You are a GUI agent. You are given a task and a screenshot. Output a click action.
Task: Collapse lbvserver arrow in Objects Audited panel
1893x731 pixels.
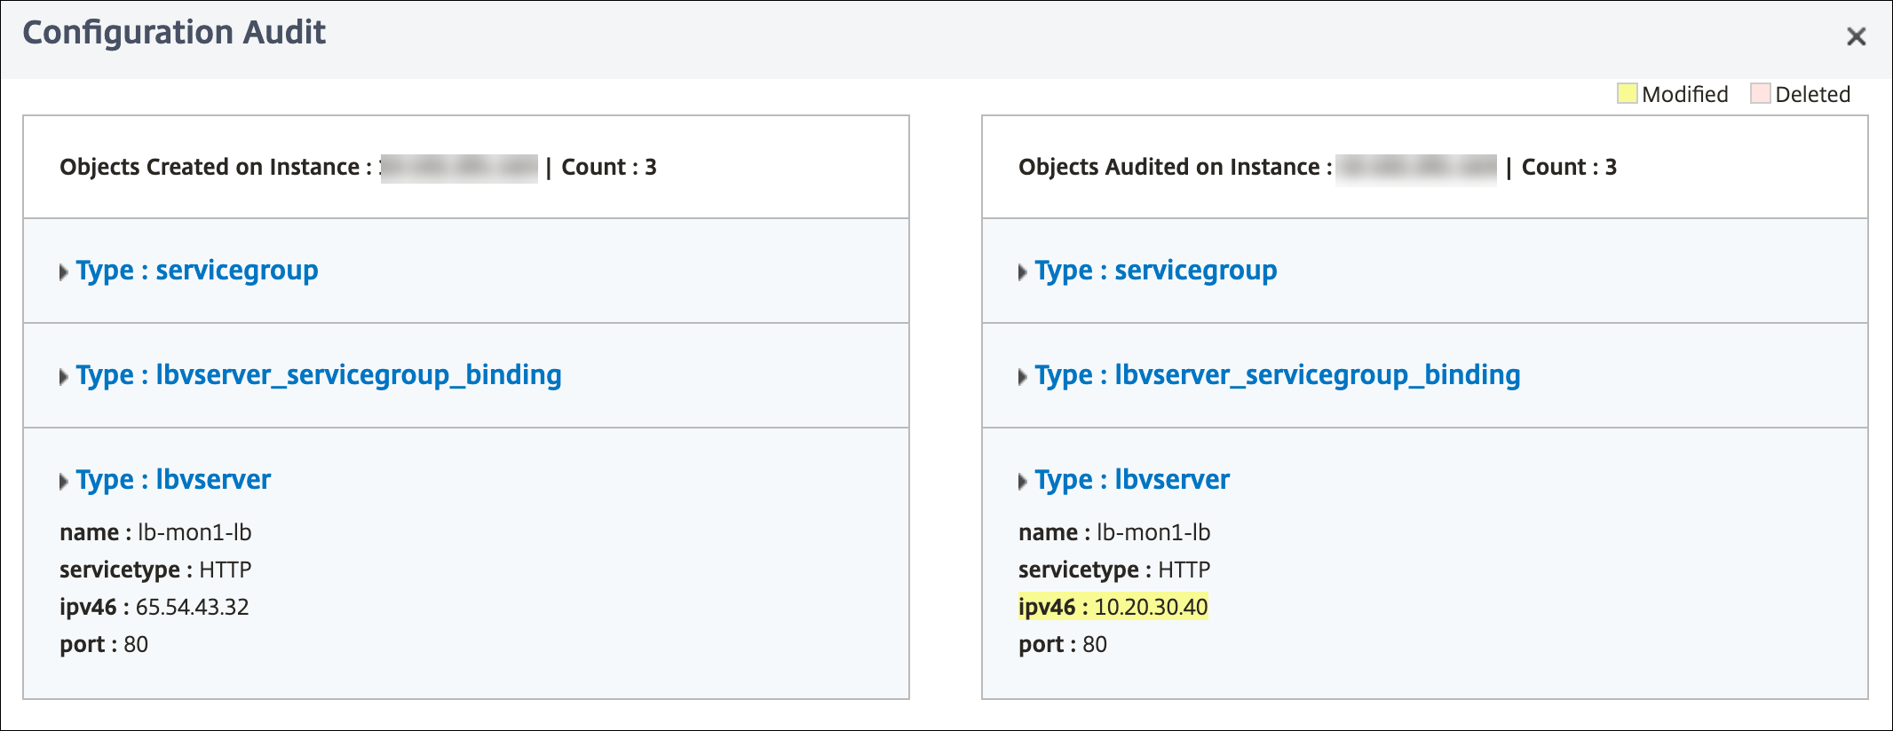(x=1022, y=482)
